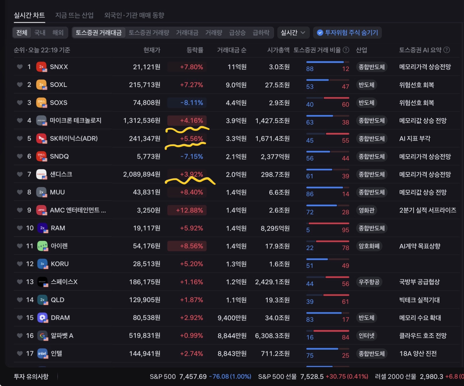Click the SOXL stock logo icon
This screenshot has height=386, width=464.
tap(41, 85)
